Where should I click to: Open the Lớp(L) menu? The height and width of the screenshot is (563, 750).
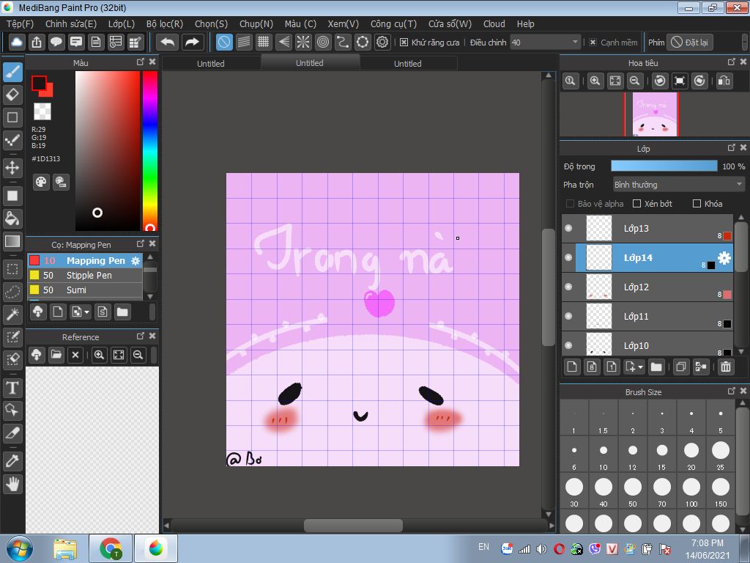point(122,24)
